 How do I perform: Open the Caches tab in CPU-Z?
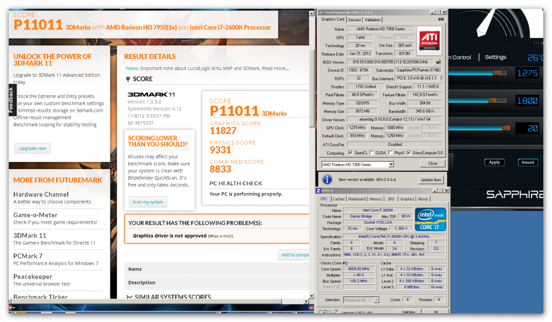coord(339,199)
